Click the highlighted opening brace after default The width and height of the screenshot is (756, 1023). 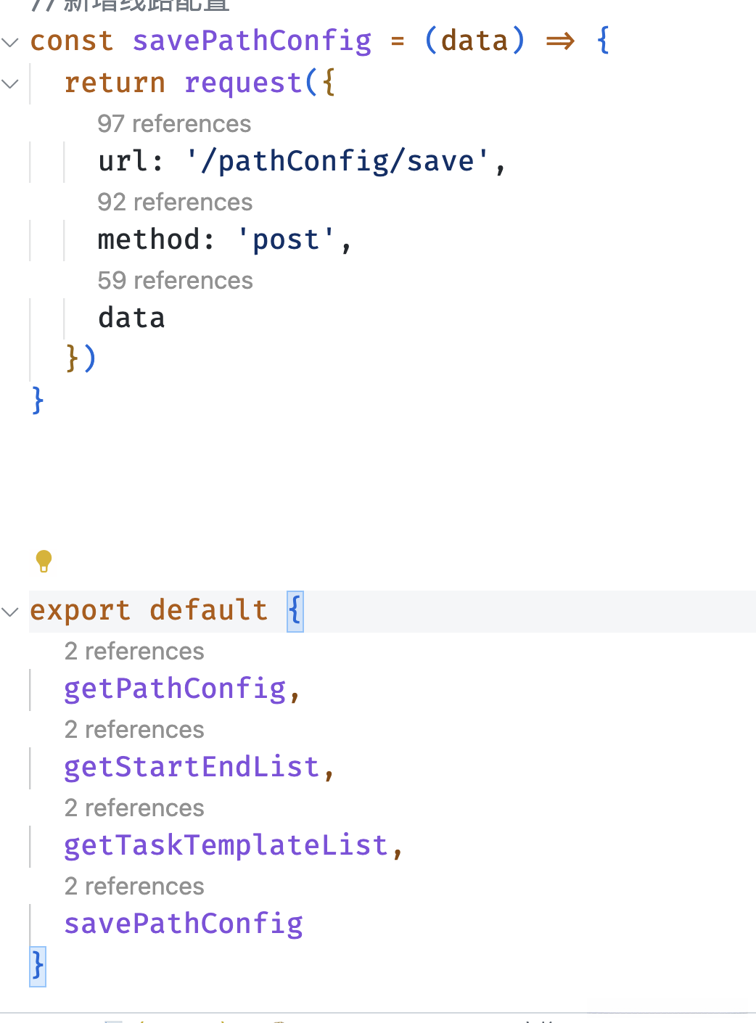pyautogui.click(x=295, y=611)
